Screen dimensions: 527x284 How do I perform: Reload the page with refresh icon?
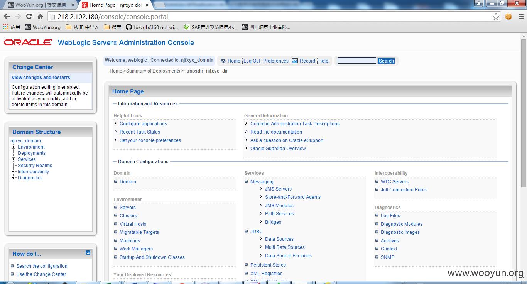(x=29, y=17)
